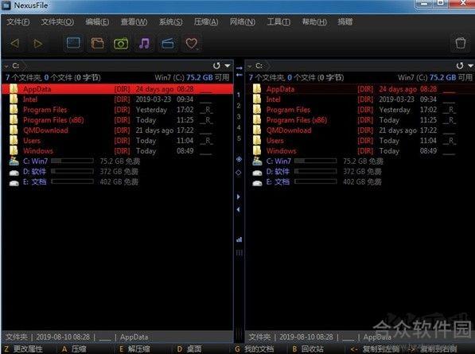Open the Documents folder toolbar icon
The image size is (475, 354).
point(97,43)
